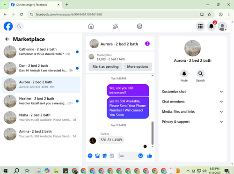
Task: View site information icon in address bar
Action: tap(31, 14)
